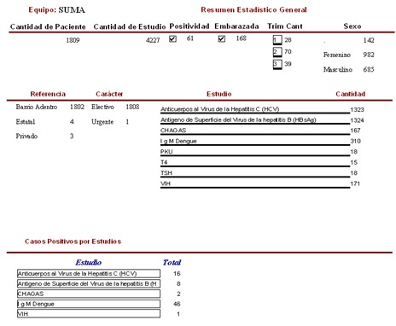The width and height of the screenshot is (396, 326).
Task: Select the Ig M Dengue box in positive cases
Action: (89, 304)
